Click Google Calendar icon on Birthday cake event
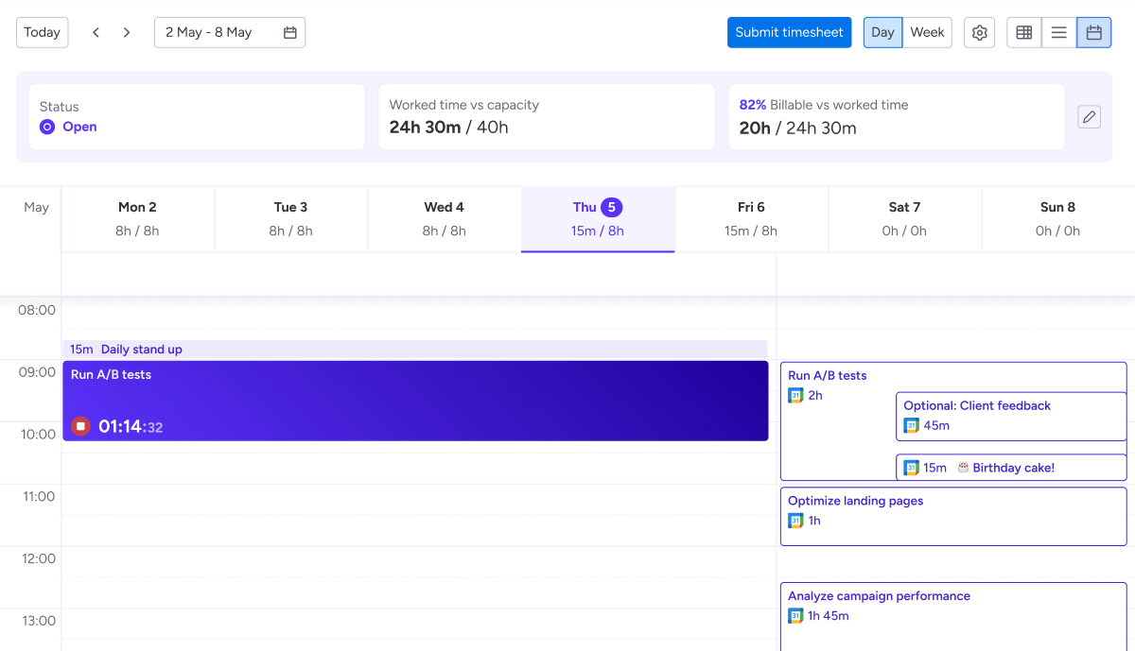This screenshot has width=1135, height=651. (912, 468)
